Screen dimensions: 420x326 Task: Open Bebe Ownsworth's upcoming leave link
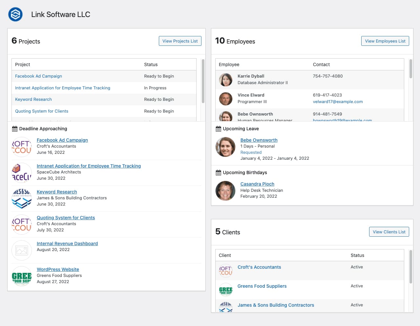click(x=259, y=140)
